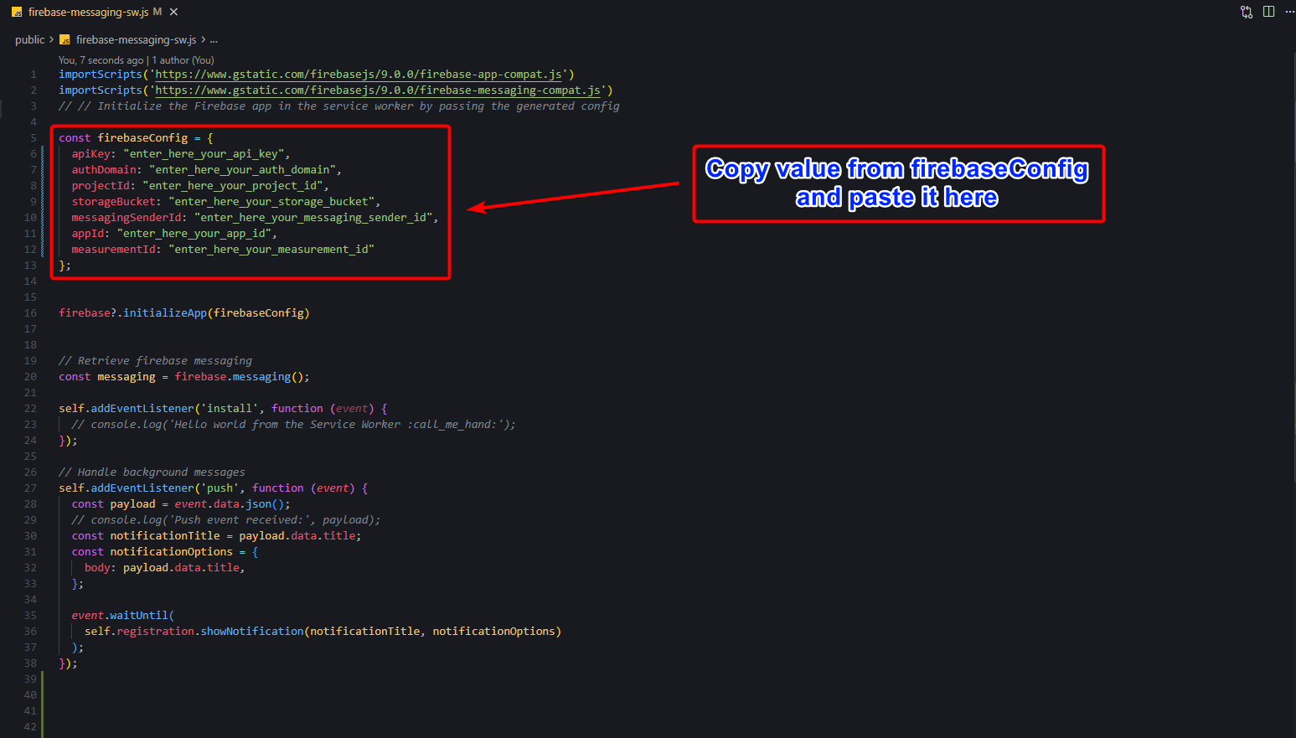Expand the breadcrumb trailing ellipsis symbol
The image size is (1296, 738).
pyautogui.click(x=214, y=40)
